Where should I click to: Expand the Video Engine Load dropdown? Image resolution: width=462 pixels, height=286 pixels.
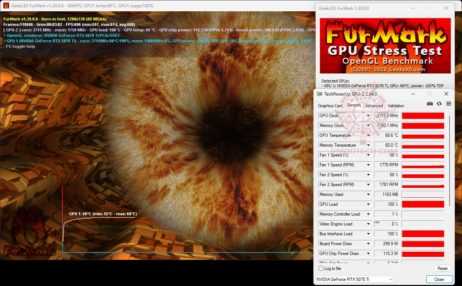click(x=369, y=224)
